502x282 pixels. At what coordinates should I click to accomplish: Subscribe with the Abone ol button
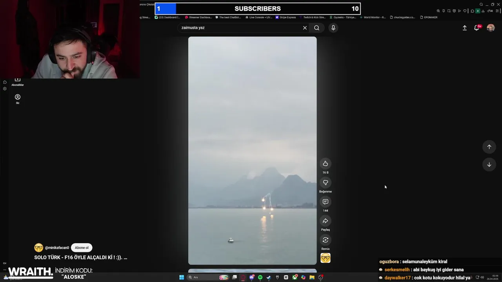82,248
